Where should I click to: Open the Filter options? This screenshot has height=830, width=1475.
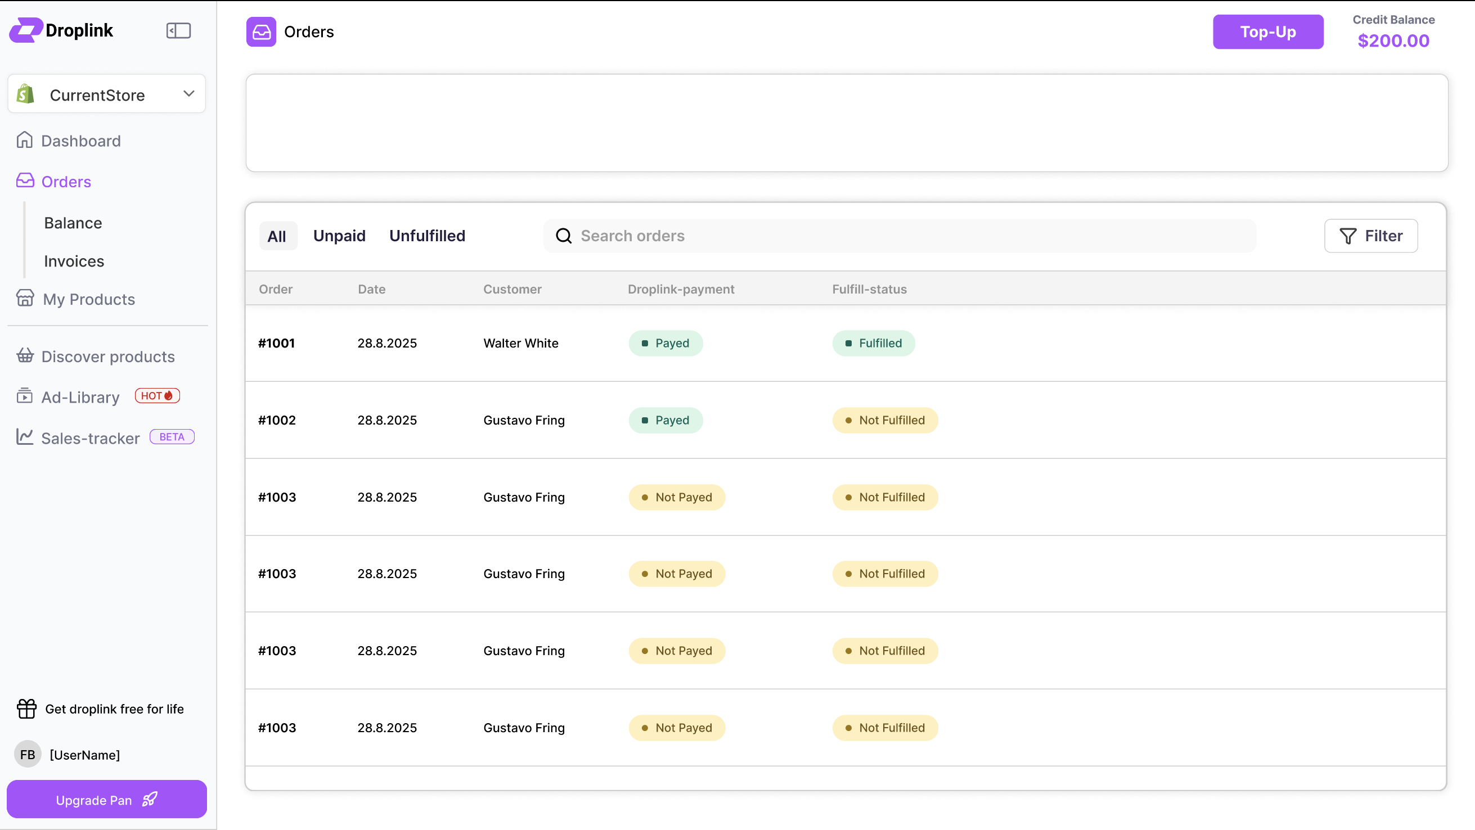pyautogui.click(x=1371, y=236)
